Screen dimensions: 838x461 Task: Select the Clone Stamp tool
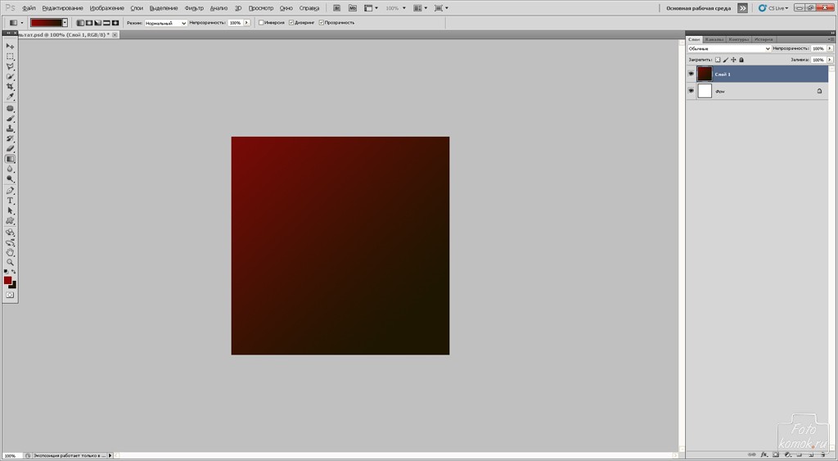click(x=10, y=129)
